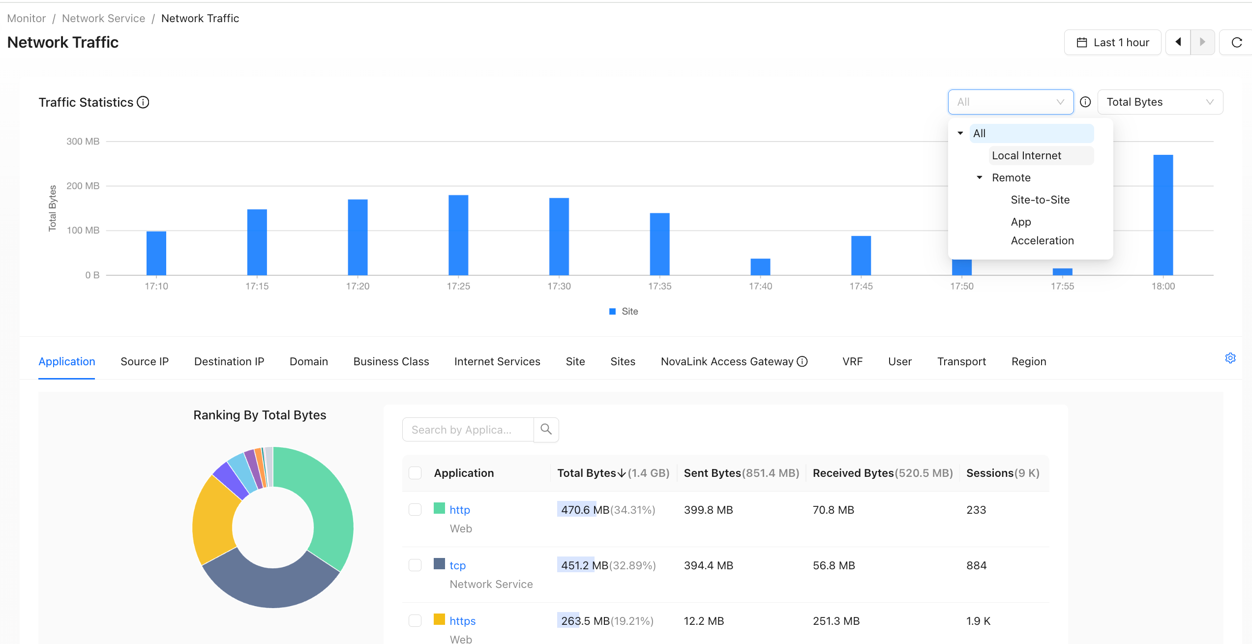Open the Total Bytes dropdown
1252x644 pixels.
tap(1160, 102)
